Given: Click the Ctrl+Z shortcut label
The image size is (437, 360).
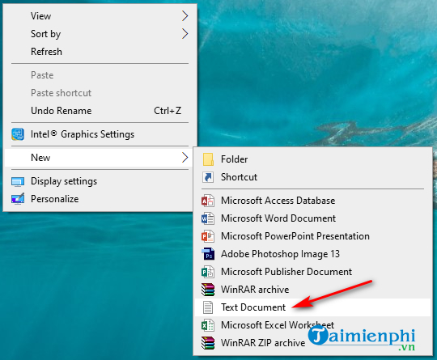Looking at the screenshot, I should click(x=168, y=111).
